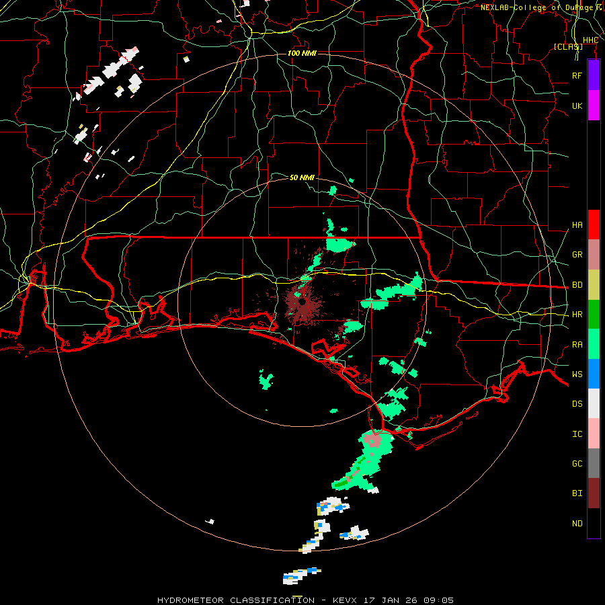Viewport: 605px width, 605px height.
Task: Click the GR legend label
Action: (x=577, y=255)
